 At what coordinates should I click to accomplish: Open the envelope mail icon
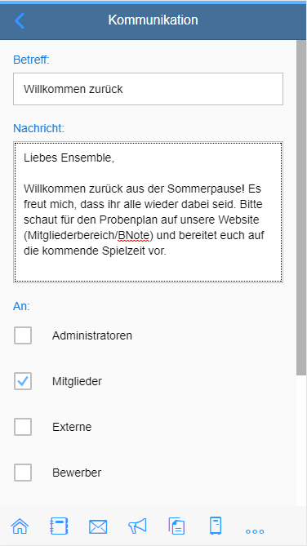point(98,526)
